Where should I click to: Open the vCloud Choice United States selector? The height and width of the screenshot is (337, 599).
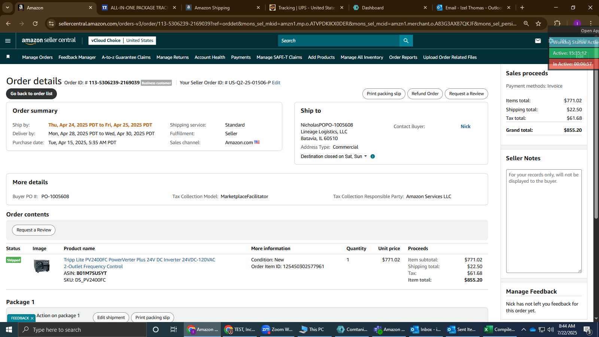pos(122,40)
